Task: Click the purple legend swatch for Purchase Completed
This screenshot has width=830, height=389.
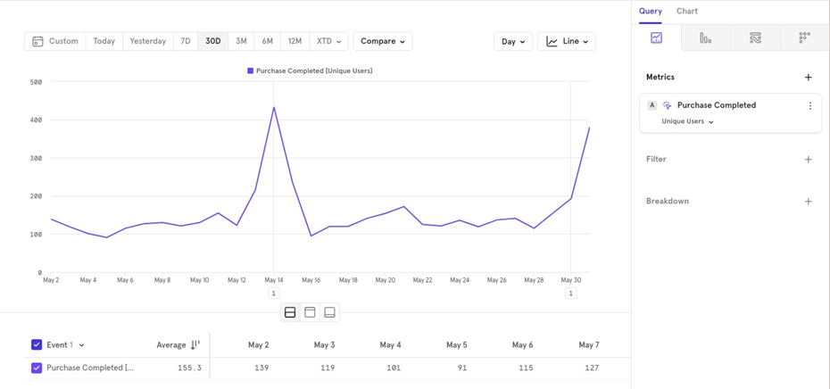Action: 251,70
